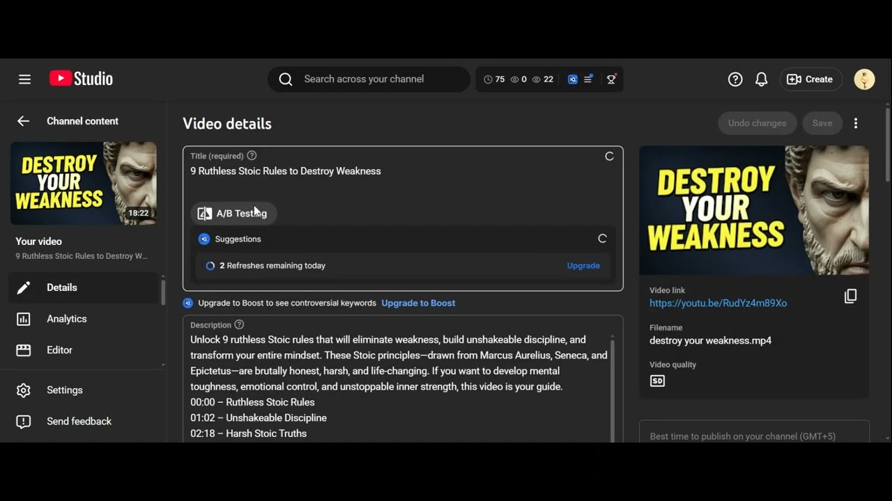
Task: Click the 'Search across your channel' field
Action: click(x=369, y=79)
